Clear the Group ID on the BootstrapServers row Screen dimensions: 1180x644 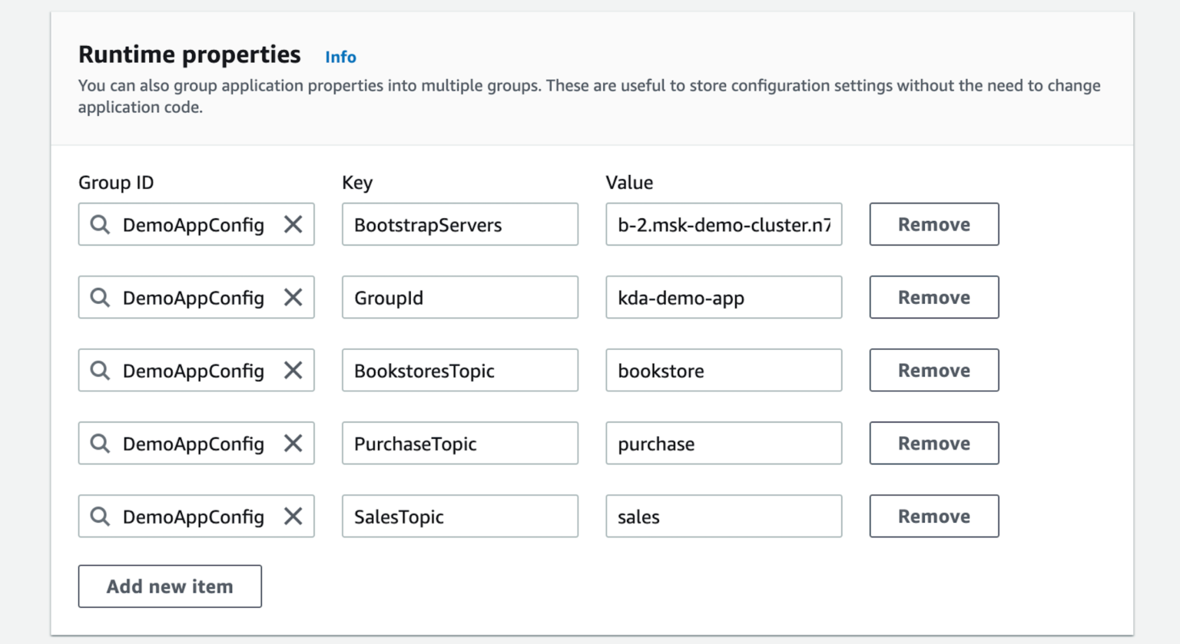click(293, 224)
